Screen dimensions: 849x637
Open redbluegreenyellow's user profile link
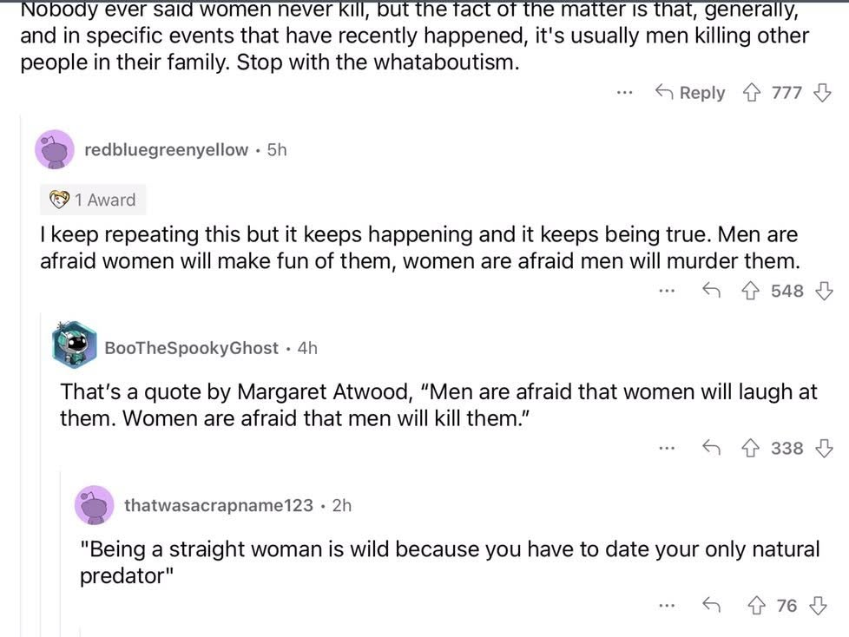(166, 150)
